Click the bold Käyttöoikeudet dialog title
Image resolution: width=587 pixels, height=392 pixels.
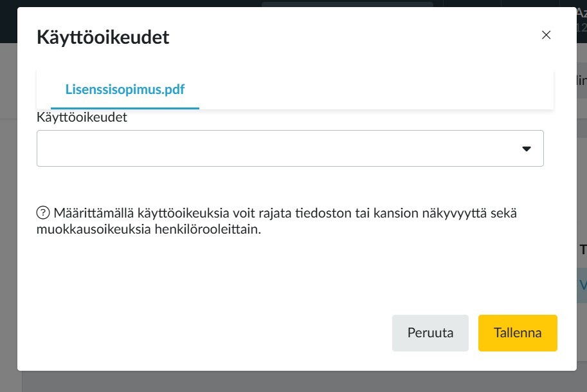point(103,37)
